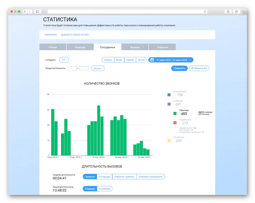
Task: Click the refresh icon in Сбросить все
Action: (192, 68)
